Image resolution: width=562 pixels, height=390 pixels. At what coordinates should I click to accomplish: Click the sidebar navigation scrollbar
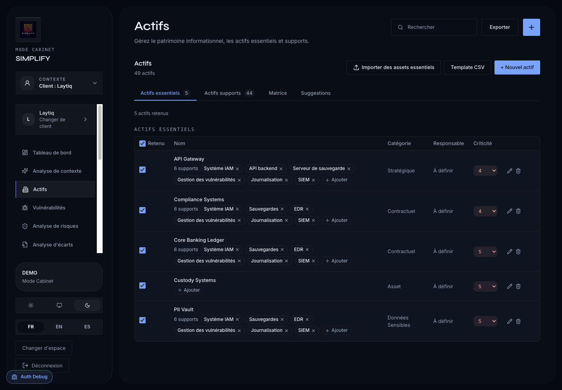(100, 133)
